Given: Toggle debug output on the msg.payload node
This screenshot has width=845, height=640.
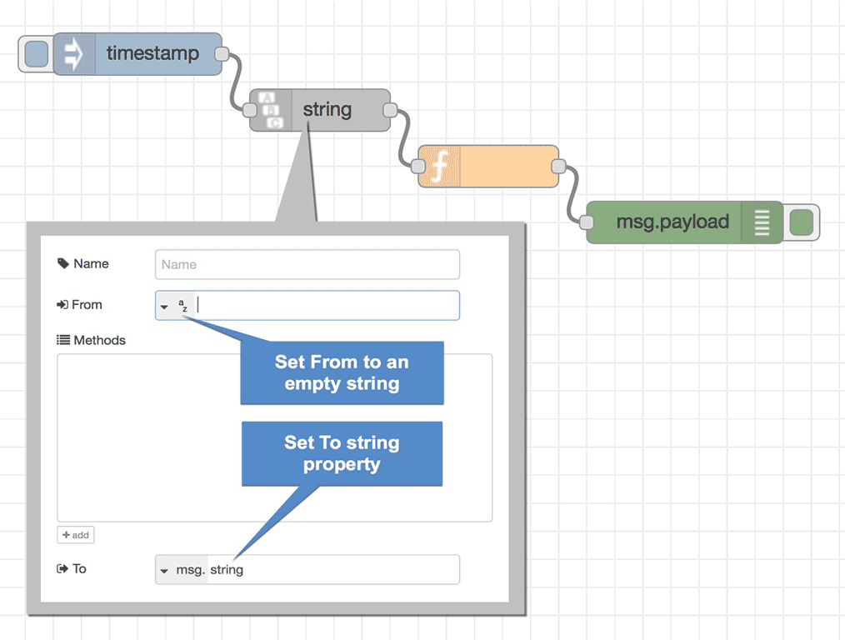Looking at the screenshot, I should click(802, 222).
